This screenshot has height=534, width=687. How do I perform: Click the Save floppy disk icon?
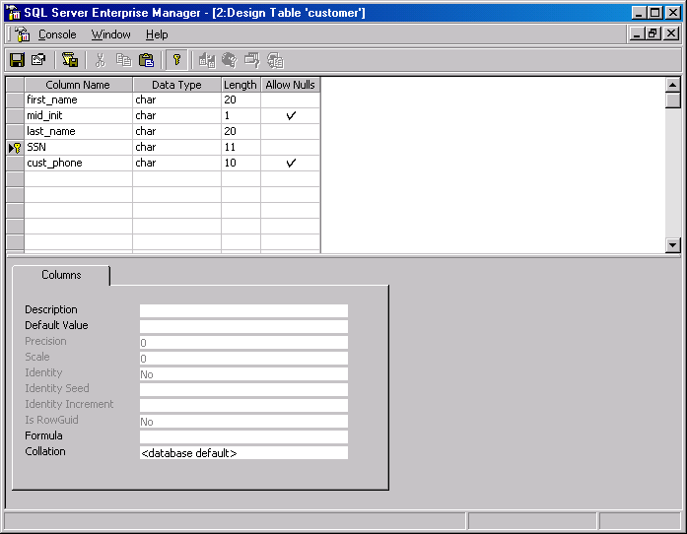click(17, 60)
